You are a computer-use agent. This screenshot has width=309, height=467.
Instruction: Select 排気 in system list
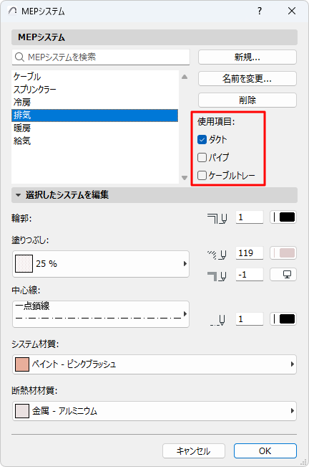click(x=94, y=115)
